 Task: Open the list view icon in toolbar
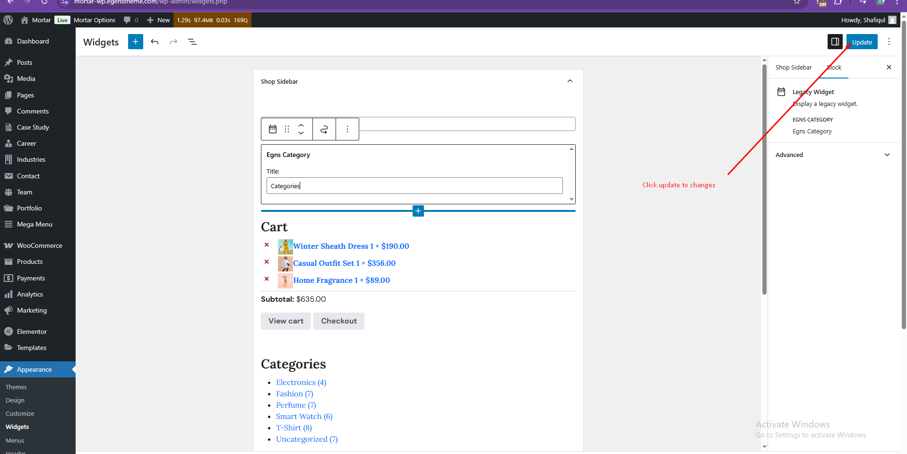pyautogui.click(x=192, y=42)
